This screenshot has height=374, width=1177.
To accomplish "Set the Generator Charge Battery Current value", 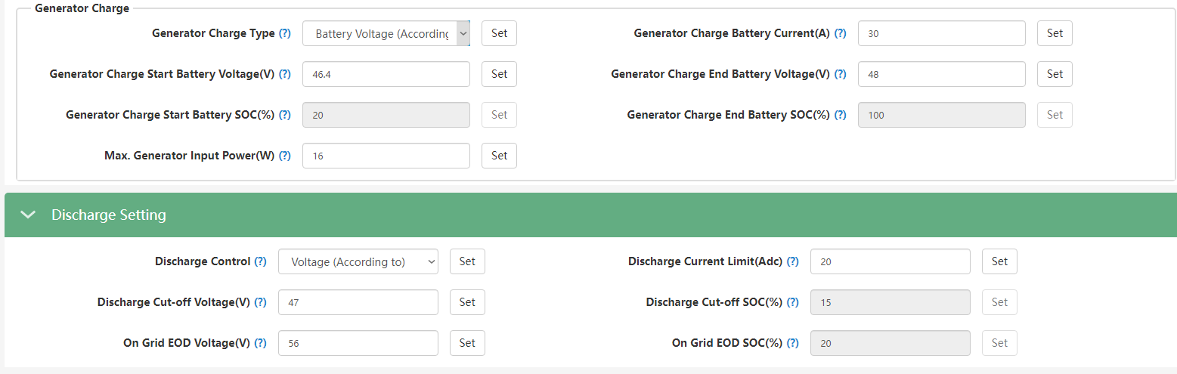I will [x=1055, y=33].
